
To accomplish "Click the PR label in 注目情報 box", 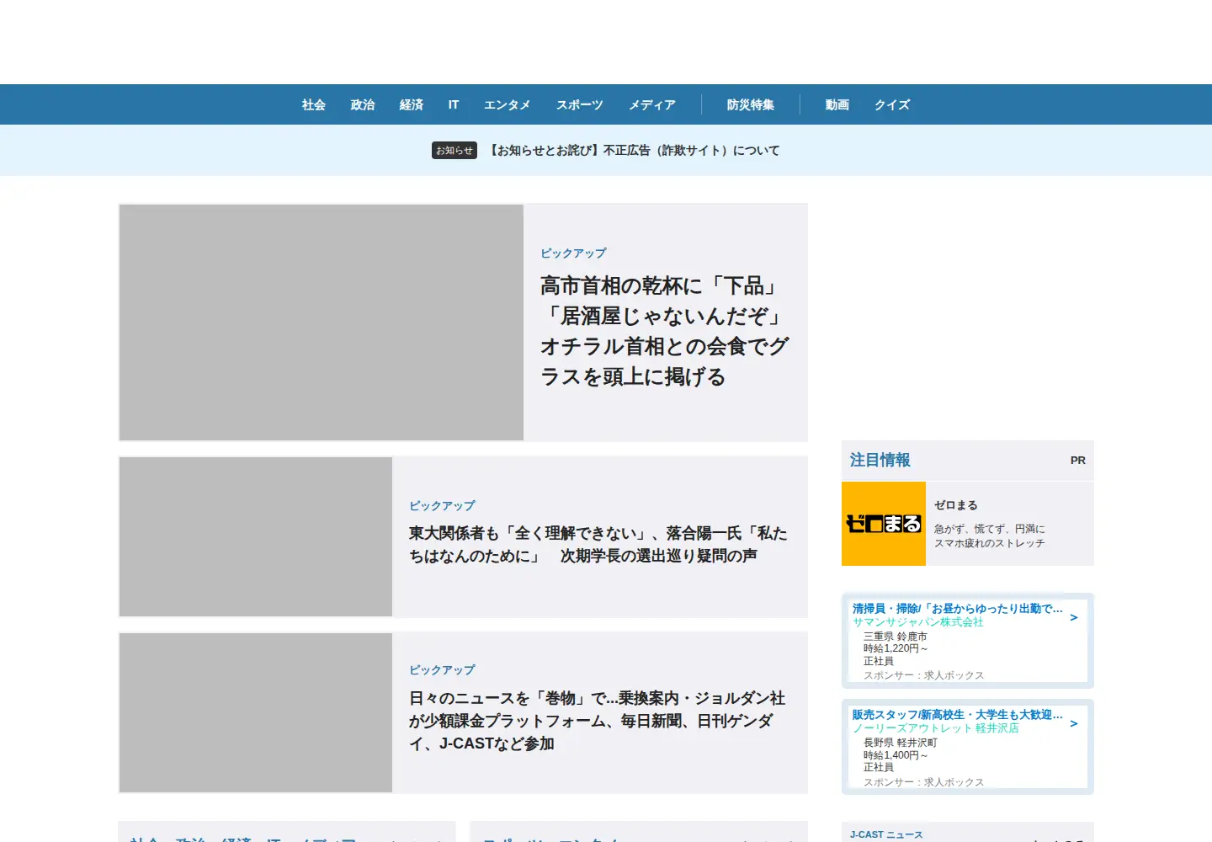I will (1078, 461).
